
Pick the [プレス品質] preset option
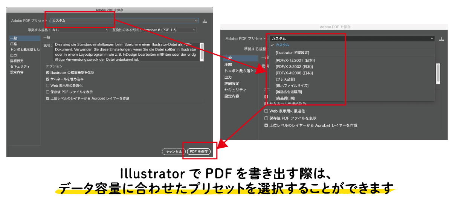click(285, 79)
